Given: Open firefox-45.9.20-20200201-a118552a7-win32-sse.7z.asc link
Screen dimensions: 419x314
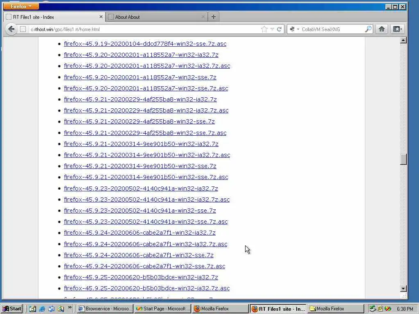Looking at the screenshot, I should point(146,88).
